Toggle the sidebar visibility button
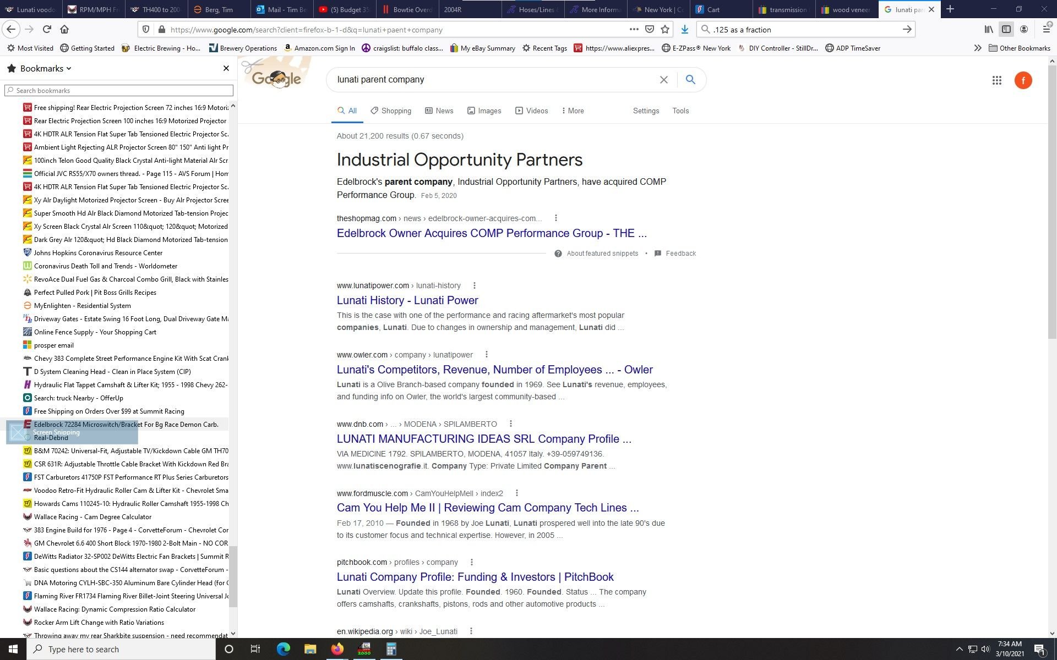 (1006, 30)
